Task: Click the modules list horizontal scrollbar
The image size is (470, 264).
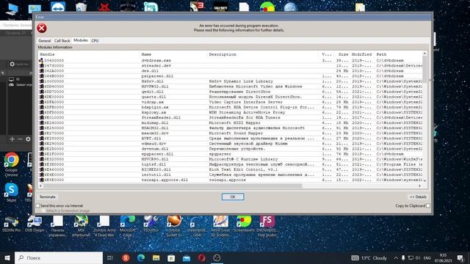Action: (173, 186)
